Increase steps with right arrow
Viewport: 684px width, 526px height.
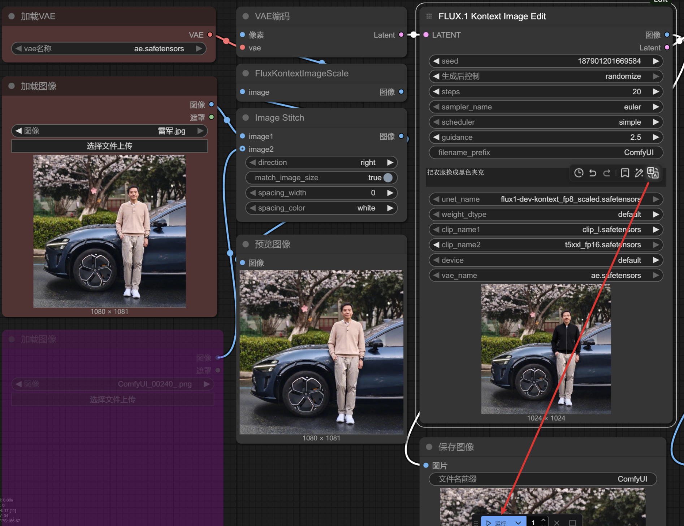coord(656,92)
